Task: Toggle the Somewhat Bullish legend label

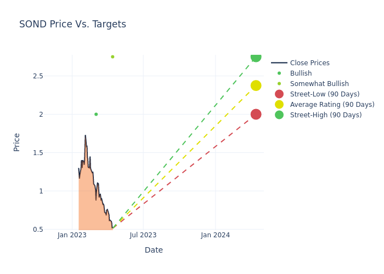Action: (x=319, y=84)
